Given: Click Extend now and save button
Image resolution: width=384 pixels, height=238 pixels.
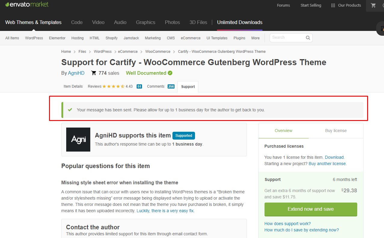Looking at the screenshot, I should (311, 209).
